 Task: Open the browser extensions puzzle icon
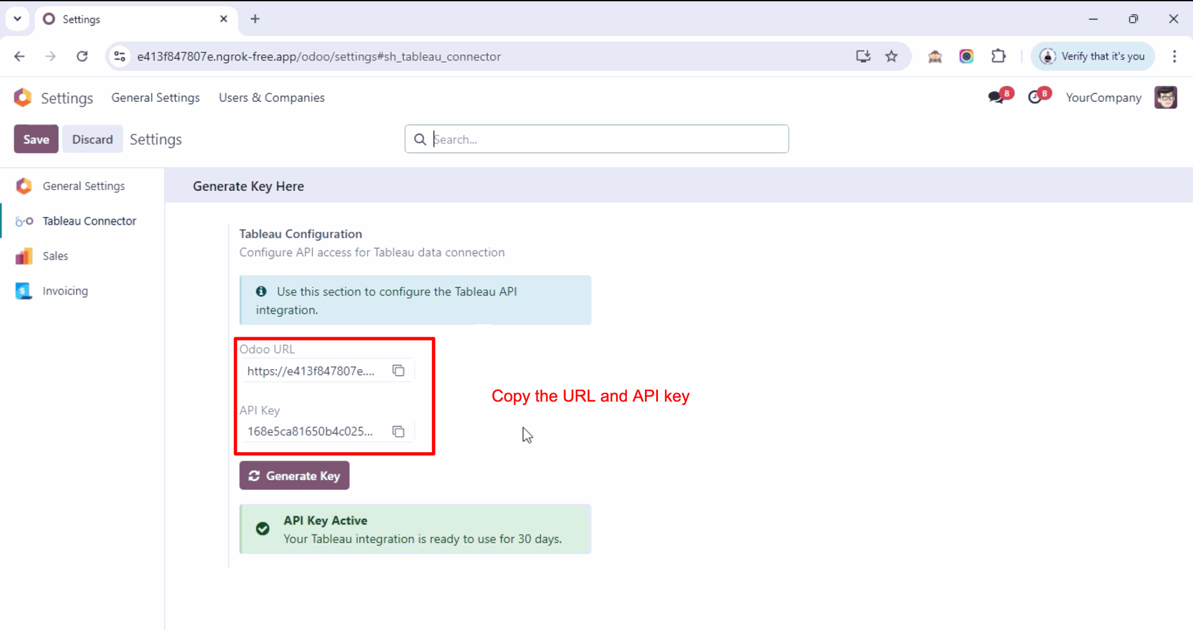click(x=999, y=57)
